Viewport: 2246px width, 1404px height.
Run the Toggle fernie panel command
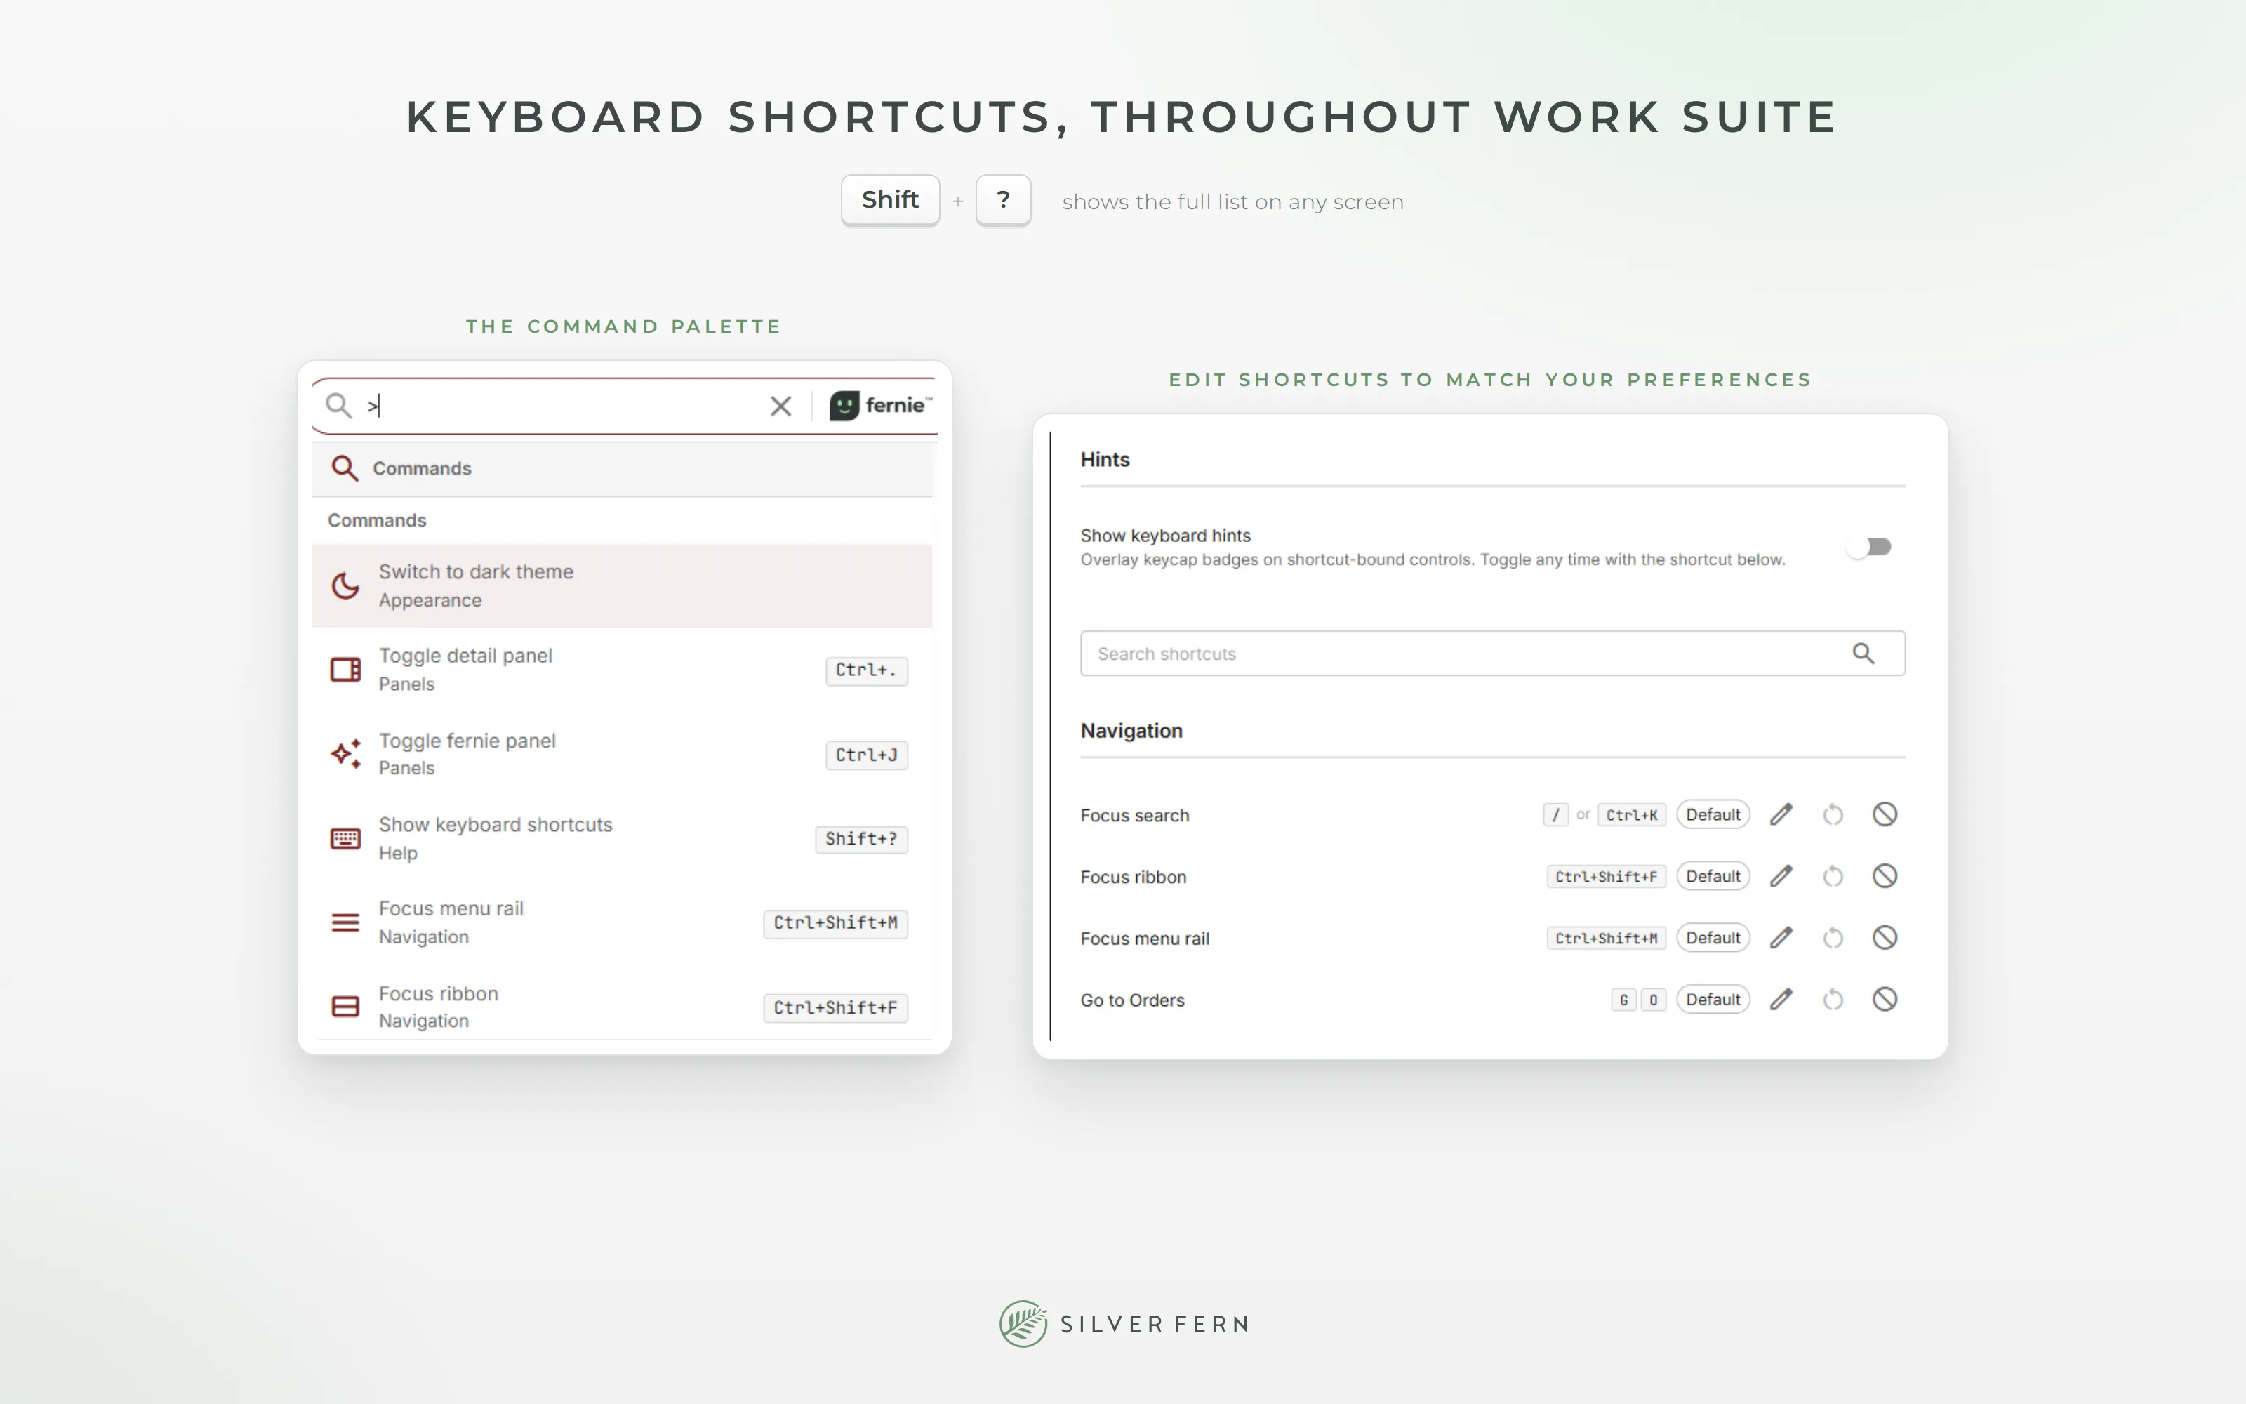[x=622, y=754]
